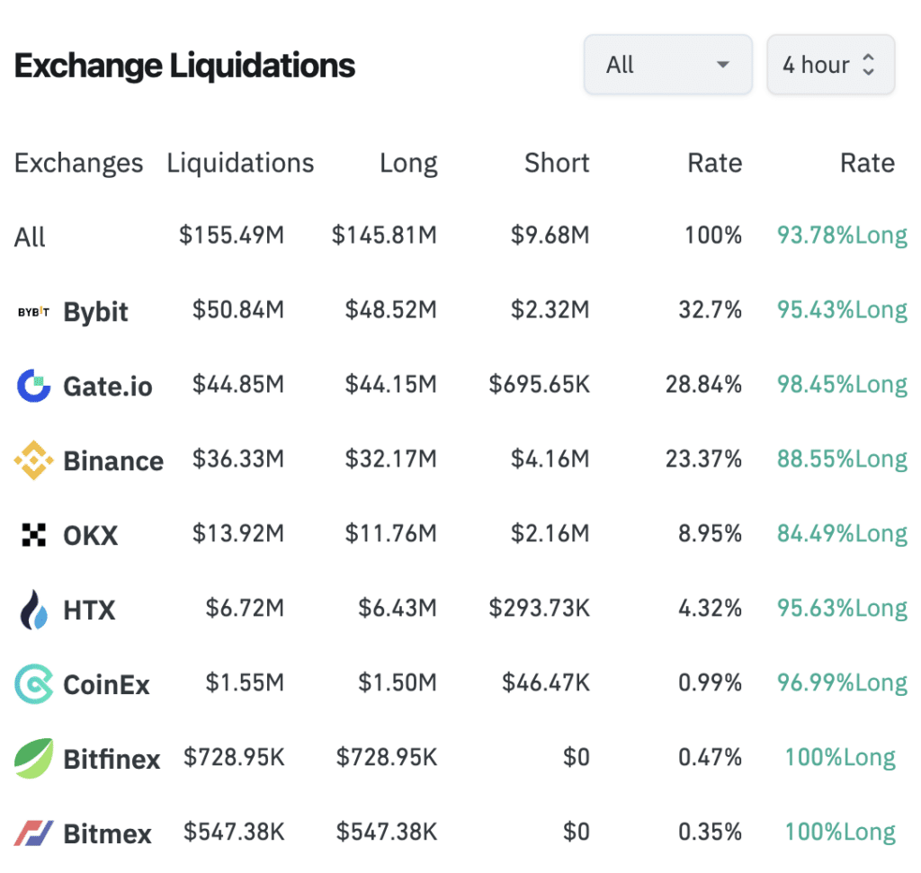The width and height of the screenshot is (921, 873).
Task: Click the Bybit exchange logo
Action: [x=34, y=312]
